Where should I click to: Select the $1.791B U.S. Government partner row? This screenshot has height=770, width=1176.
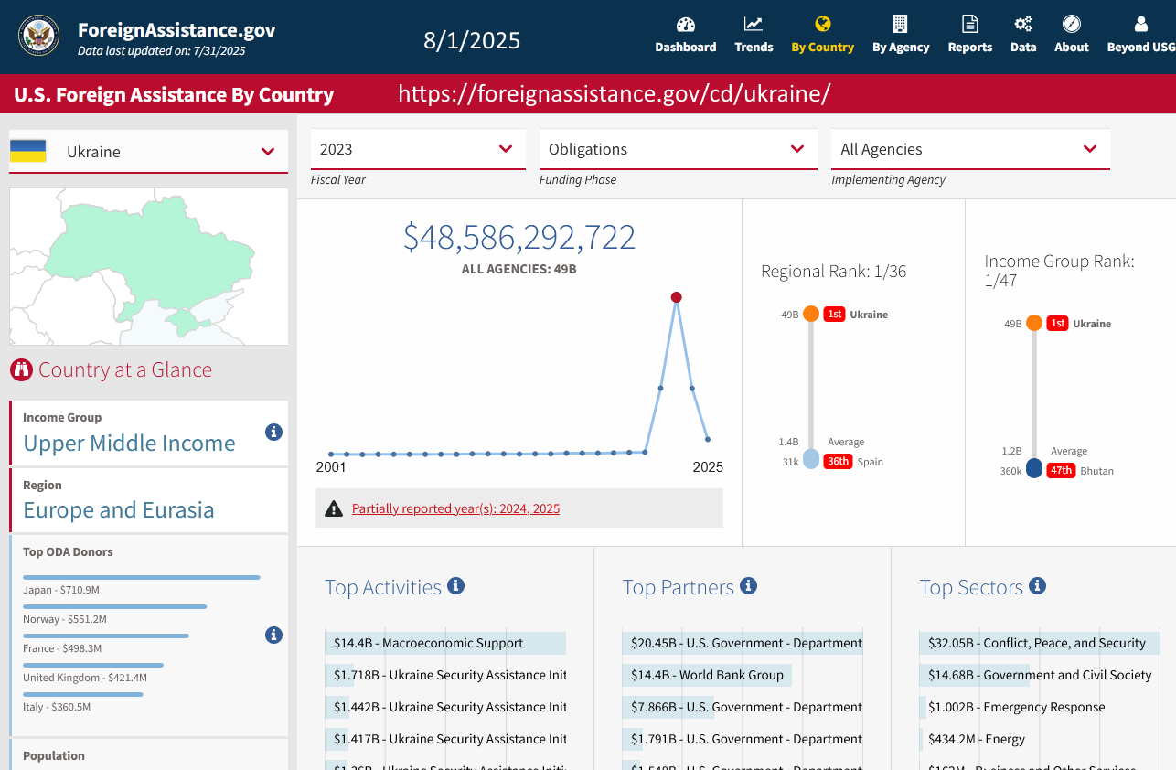click(743, 739)
